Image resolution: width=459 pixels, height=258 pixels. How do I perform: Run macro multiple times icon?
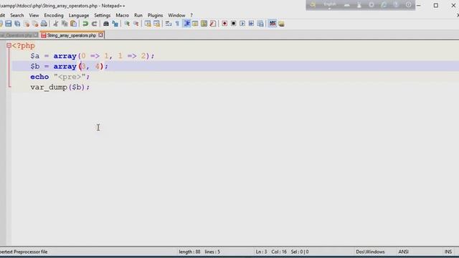(251, 24)
